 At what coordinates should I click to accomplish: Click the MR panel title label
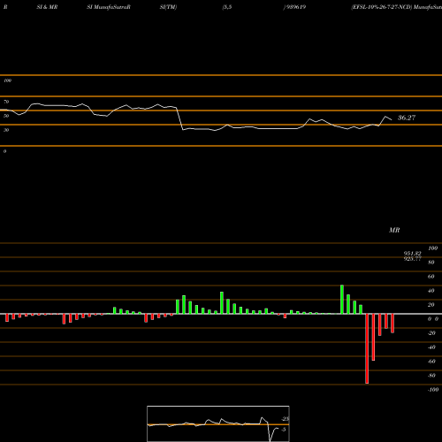(394, 230)
